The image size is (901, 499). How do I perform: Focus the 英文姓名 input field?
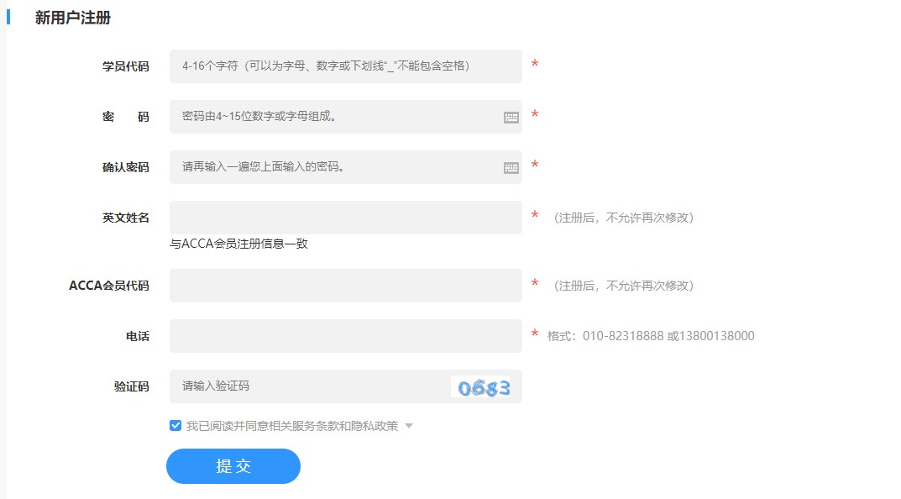tap(345, 218)
